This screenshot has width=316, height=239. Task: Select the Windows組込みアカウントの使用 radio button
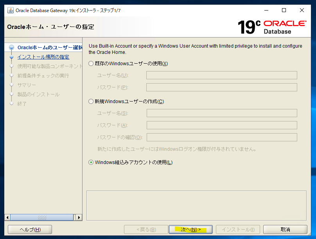(90, 162)
